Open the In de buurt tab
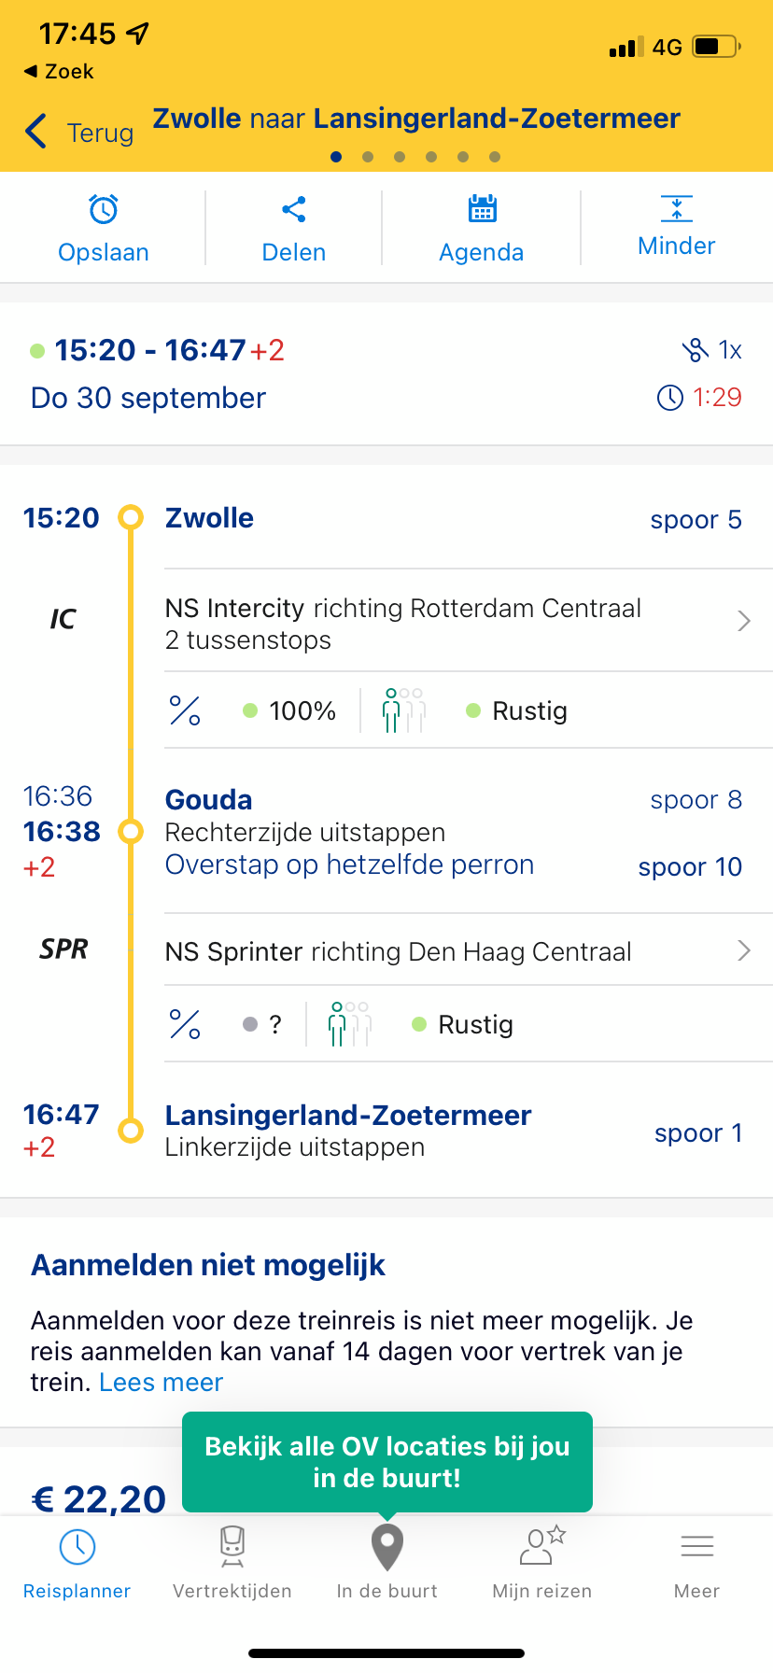This screenshot has width=773, height=1673. tap(387, 1565)
